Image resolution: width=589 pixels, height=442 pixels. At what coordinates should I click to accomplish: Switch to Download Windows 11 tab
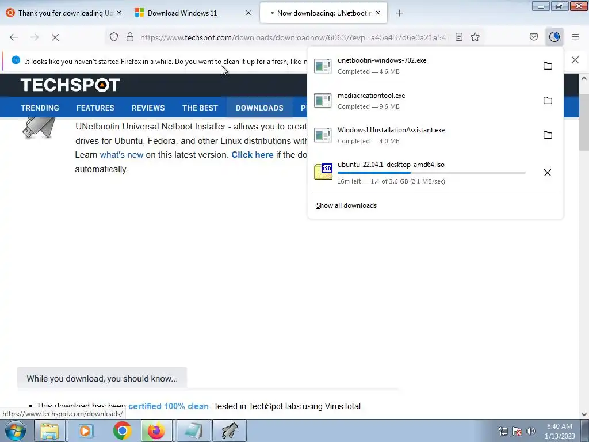pyautogui.click(x=182, y=13)
